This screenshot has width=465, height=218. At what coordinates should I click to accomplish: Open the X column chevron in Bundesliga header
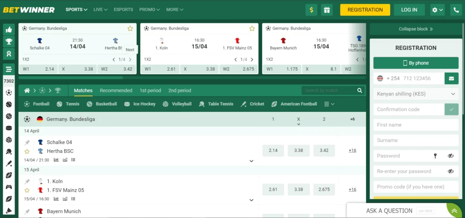point(299,125)
